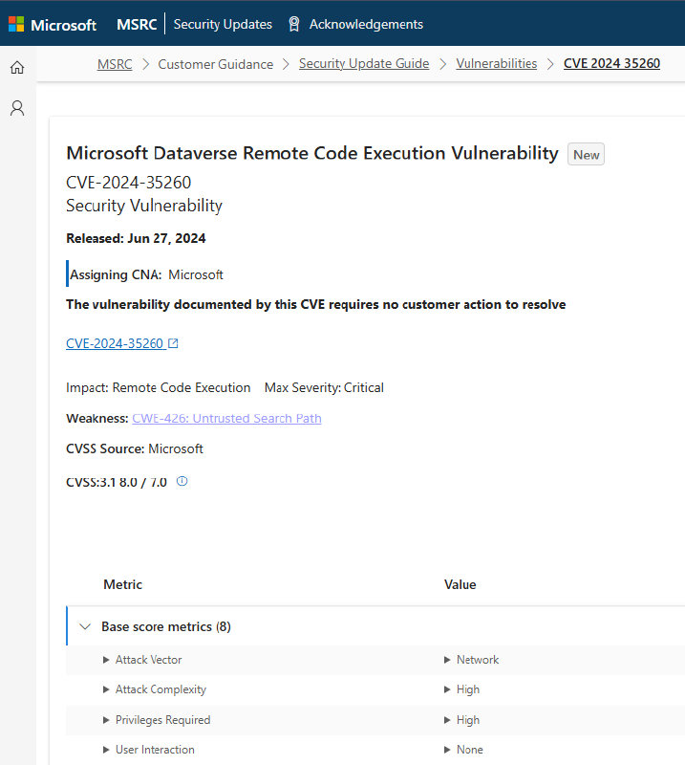This screenshot has height=765, width=685.
Task: Expand the Privileges Required metric row
Action: [107, 720]
